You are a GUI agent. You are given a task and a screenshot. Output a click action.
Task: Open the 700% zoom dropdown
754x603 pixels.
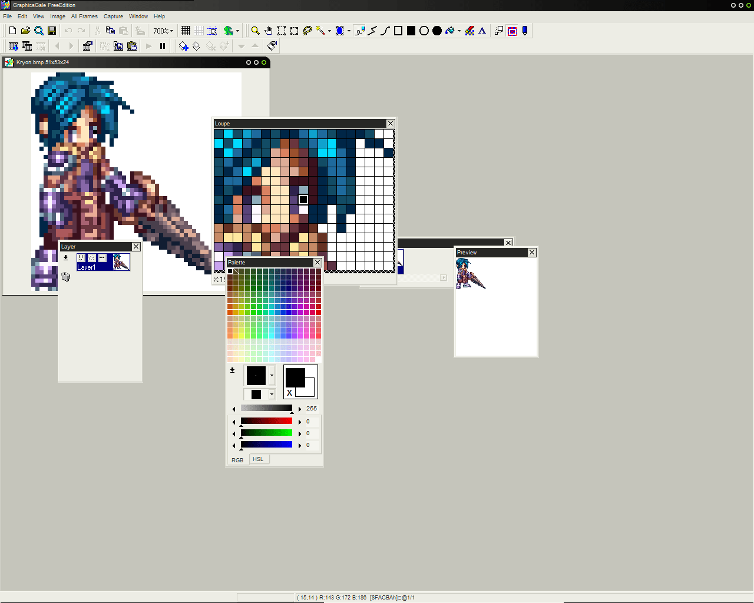click(163, 31)
